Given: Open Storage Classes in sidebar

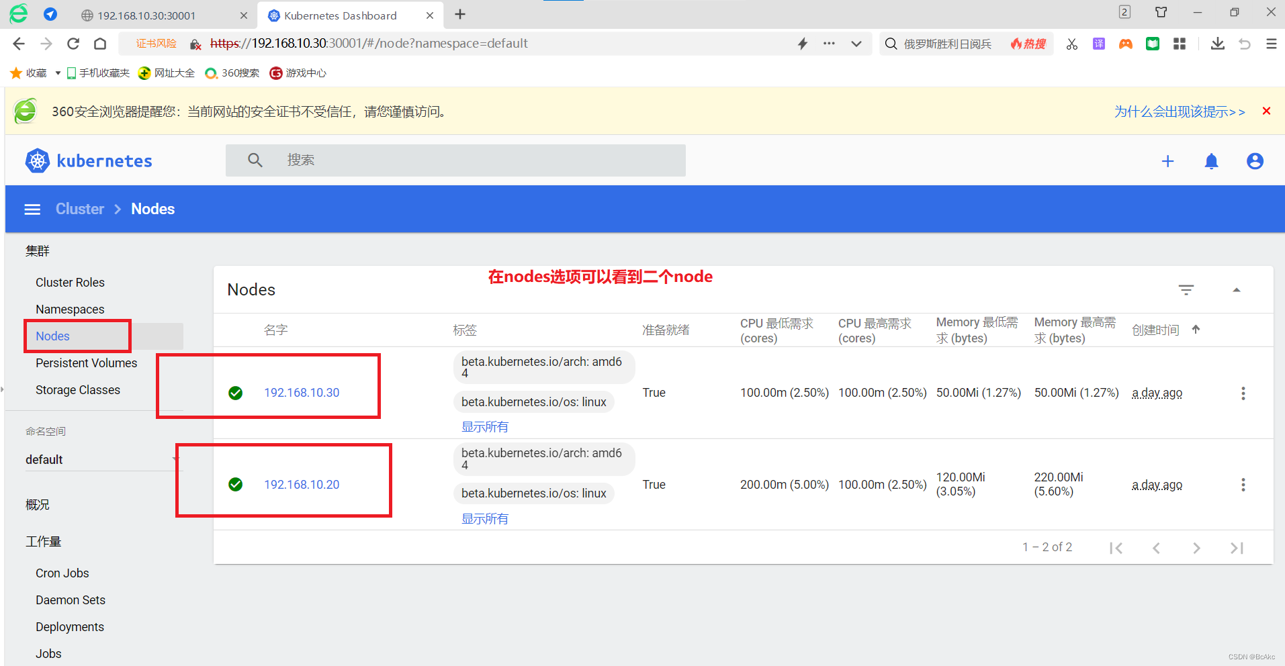Looking at the screenshot, I should point(78,390).
